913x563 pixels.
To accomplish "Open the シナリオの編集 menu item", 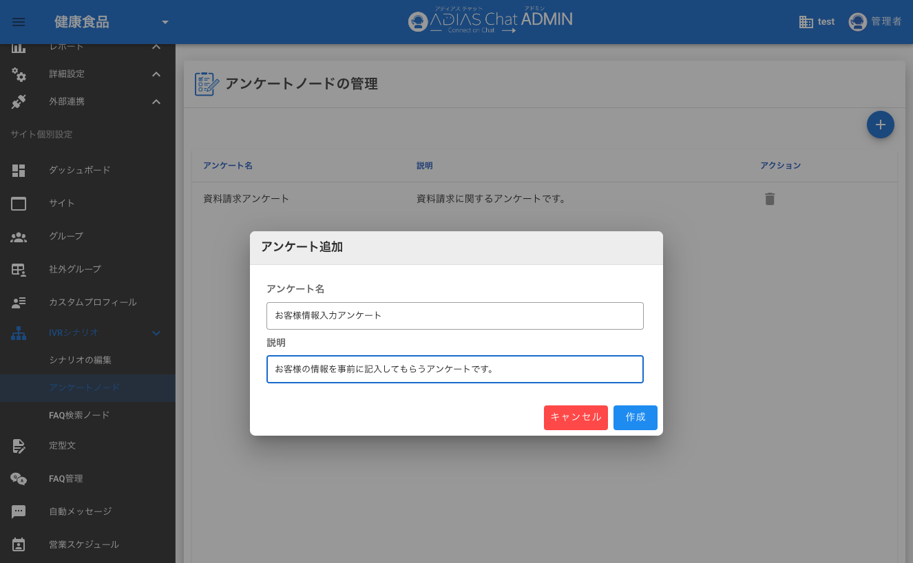I will 80,360.
